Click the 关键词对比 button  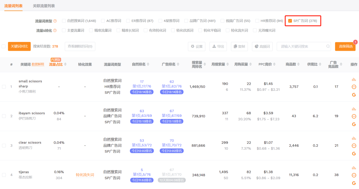19,46
